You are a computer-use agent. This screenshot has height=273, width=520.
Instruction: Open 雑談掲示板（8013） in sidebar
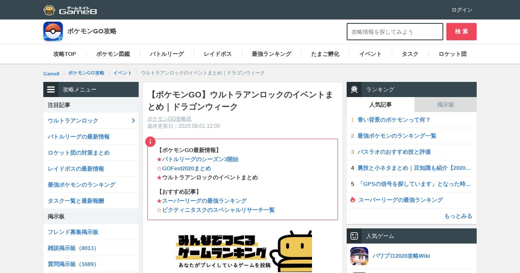(73, 248)
